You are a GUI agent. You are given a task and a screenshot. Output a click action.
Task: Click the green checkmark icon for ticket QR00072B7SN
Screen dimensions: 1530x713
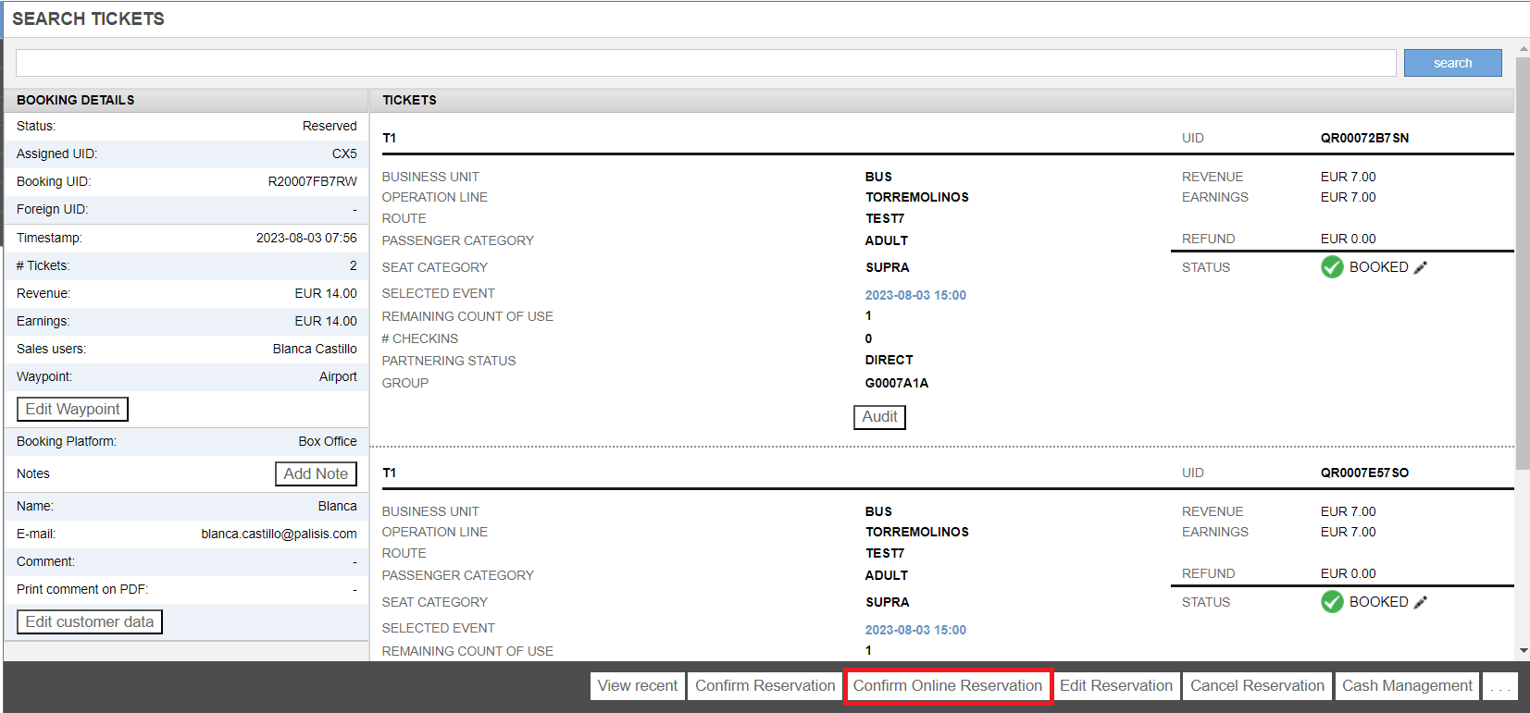point(1332,267)
